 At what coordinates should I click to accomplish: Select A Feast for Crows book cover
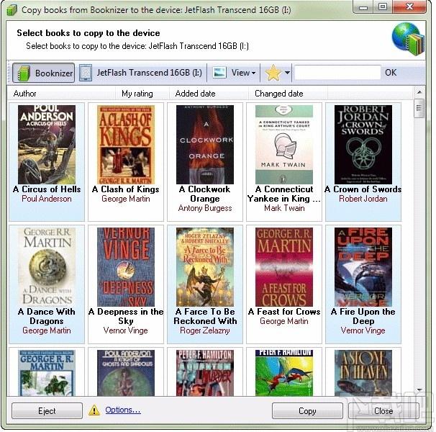pyautogui.click(x=284, y=267)
